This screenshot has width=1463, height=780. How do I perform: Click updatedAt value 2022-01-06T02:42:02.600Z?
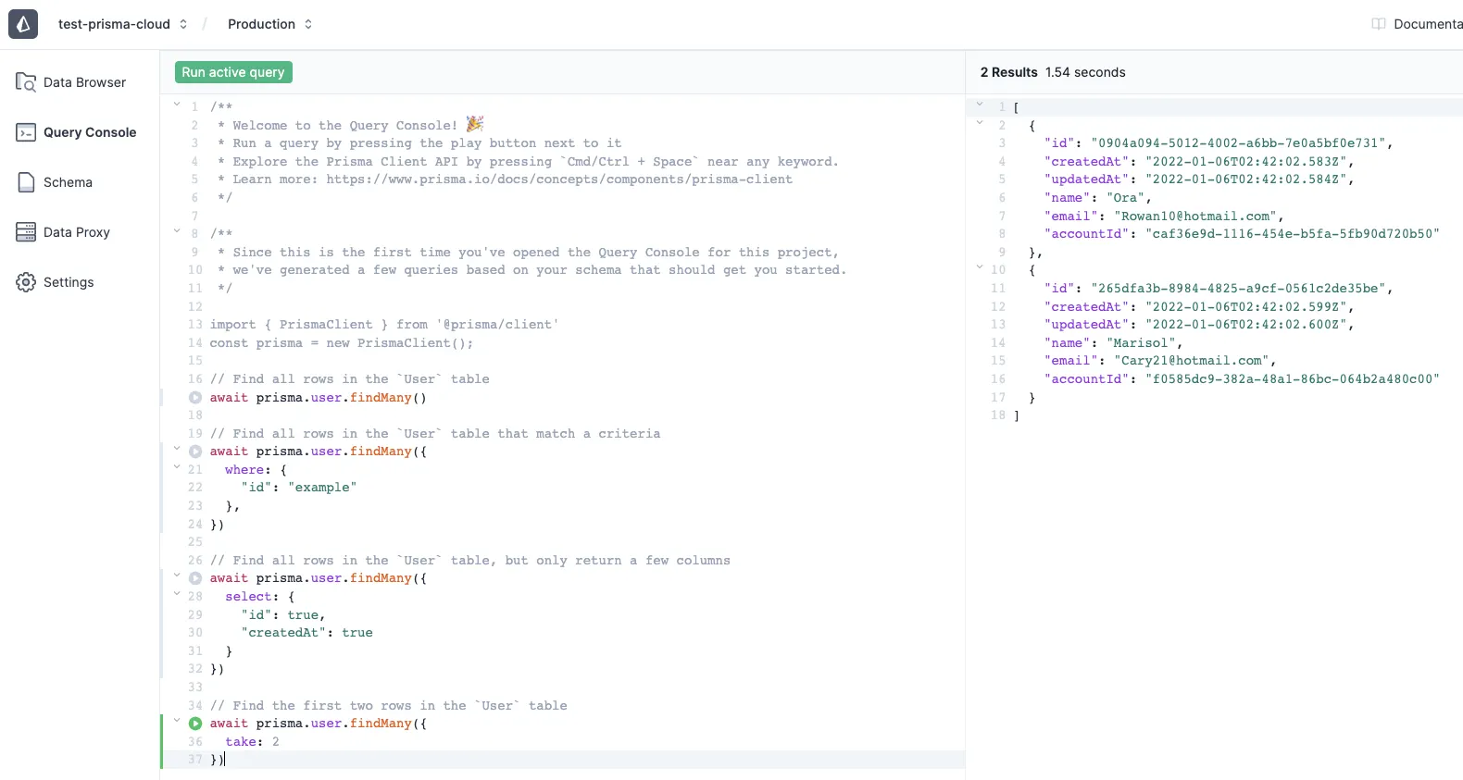click(1246, 325)
